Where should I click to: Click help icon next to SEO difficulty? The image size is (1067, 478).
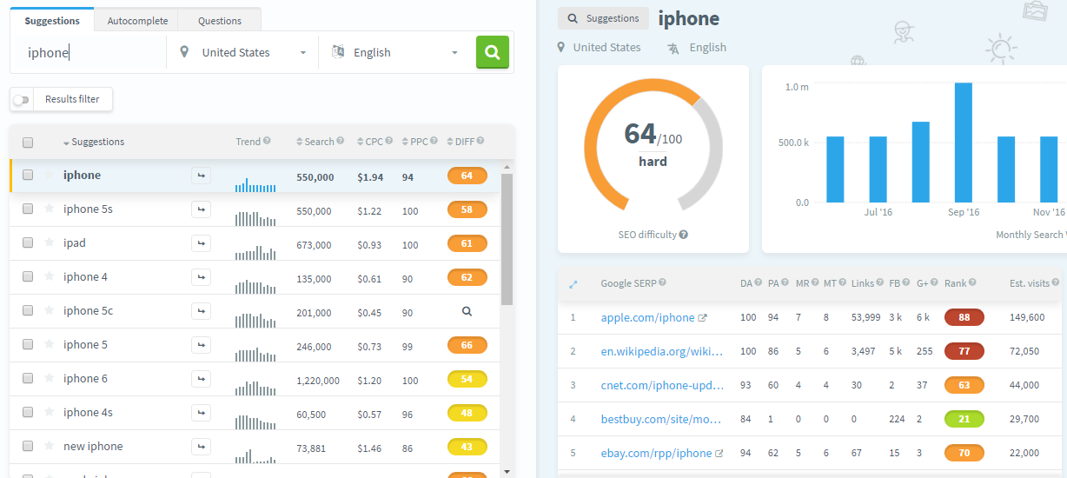(x=684, y=235)
